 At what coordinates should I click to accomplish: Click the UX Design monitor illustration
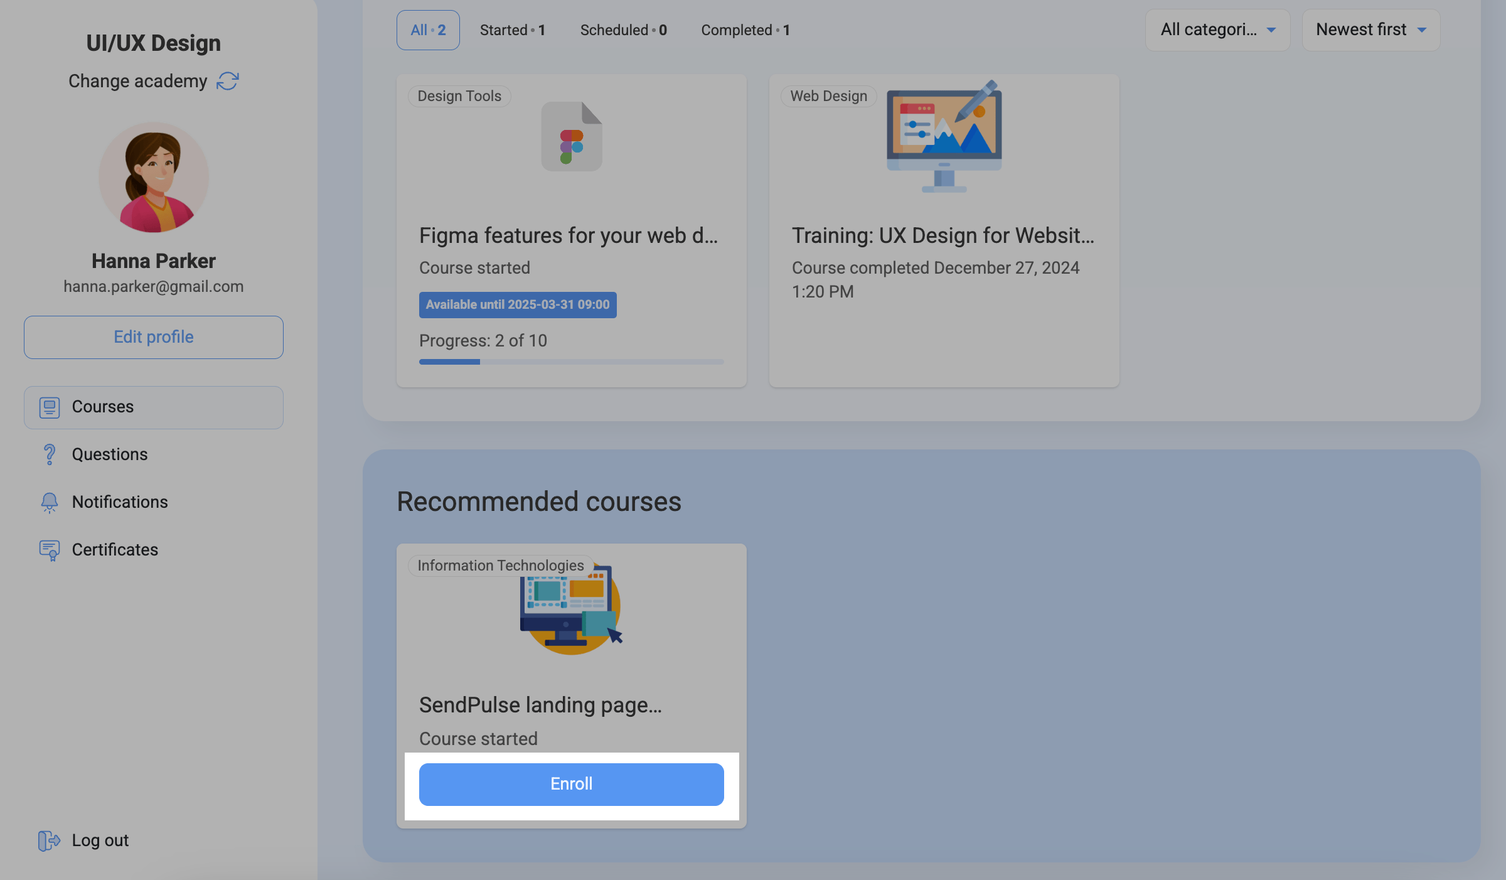(944, 136)
